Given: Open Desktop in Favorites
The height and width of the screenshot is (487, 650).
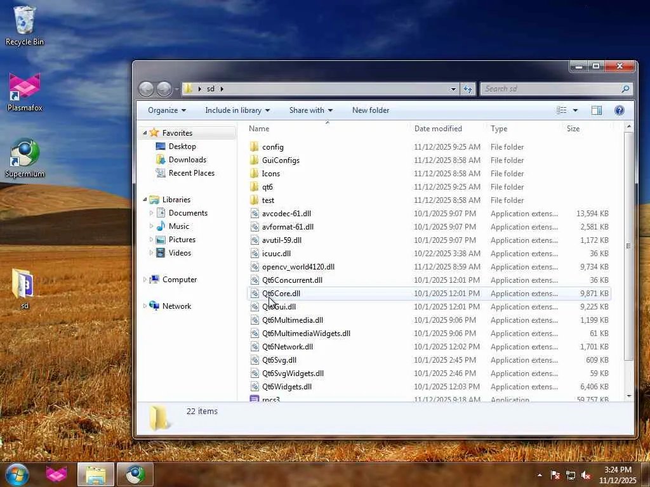Looking at the screenshot, I should click(x=182, y=146).
